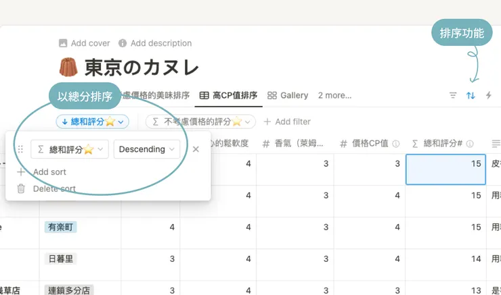Click the Add cover image icon
Viewport: 501px width, 295px height.
(x=63, y=43)
